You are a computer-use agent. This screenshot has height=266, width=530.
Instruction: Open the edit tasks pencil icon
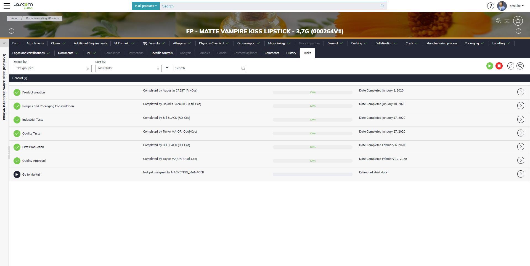(x=511, y=66)
